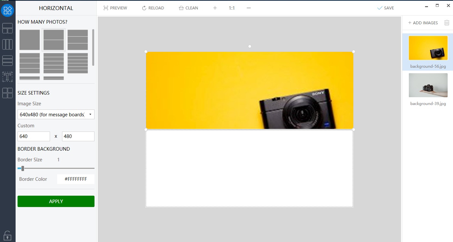453x242 pixels.
Task: Click the zoom in plus icon
Action: point(215,8)
